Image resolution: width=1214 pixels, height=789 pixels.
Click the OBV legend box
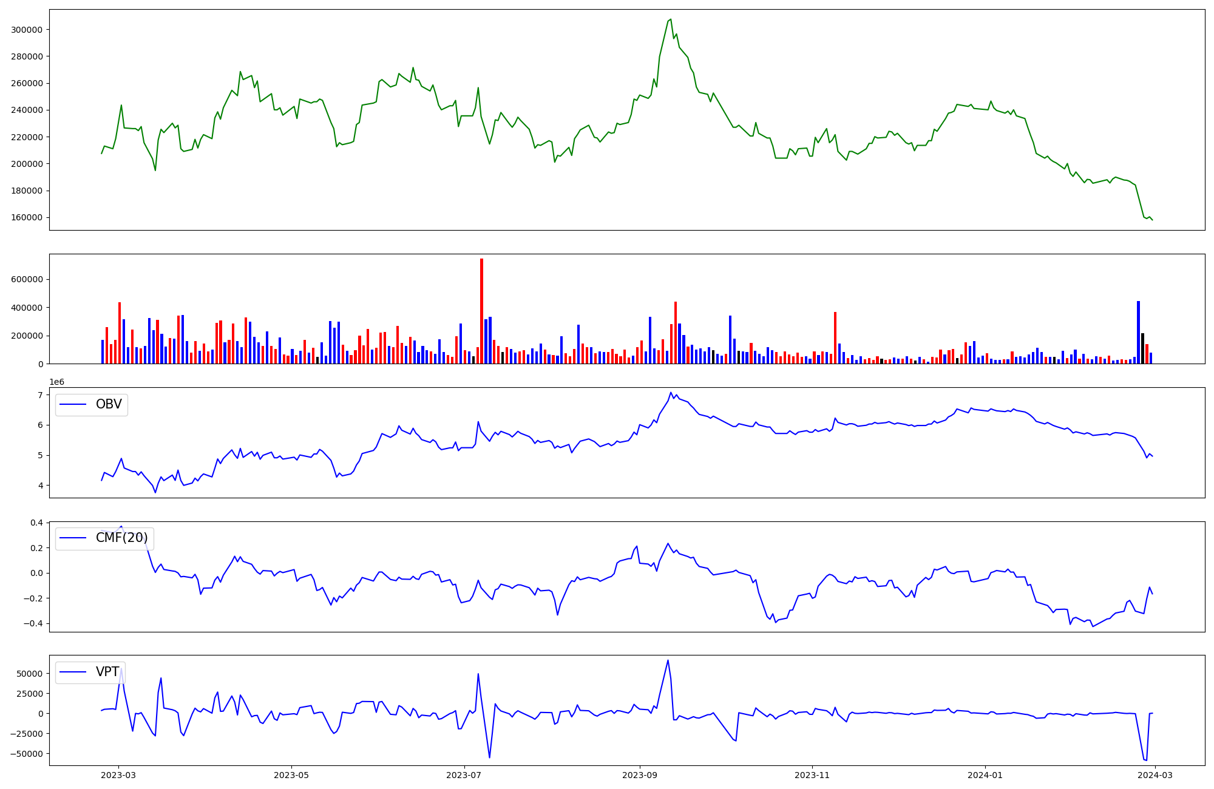(92, 404)
